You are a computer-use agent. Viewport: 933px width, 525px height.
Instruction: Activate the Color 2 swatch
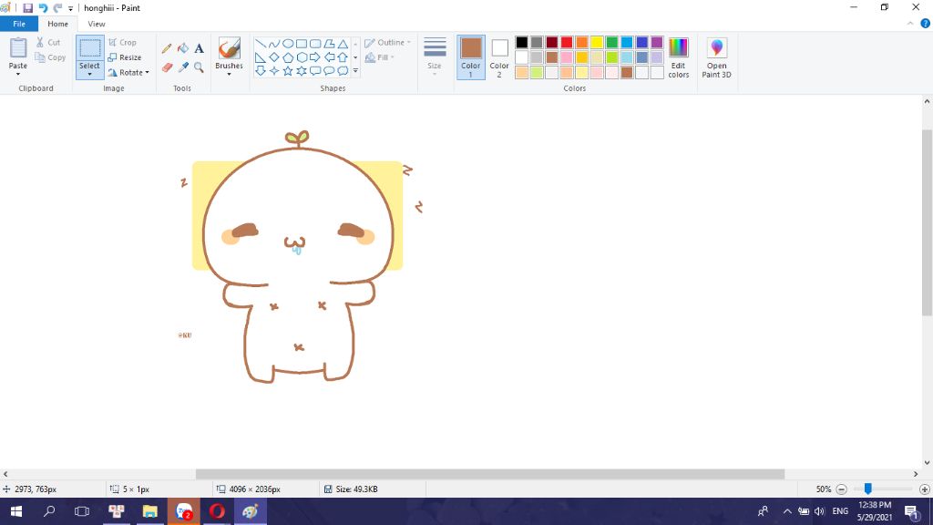[499, 57]
